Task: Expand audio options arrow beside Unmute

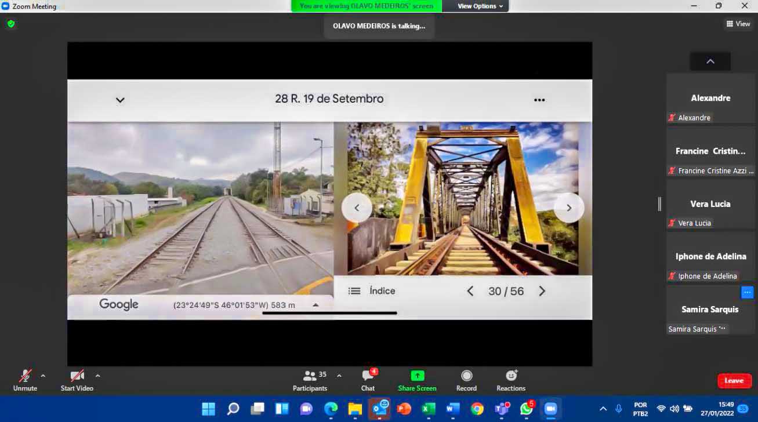Action: [43, 376]
